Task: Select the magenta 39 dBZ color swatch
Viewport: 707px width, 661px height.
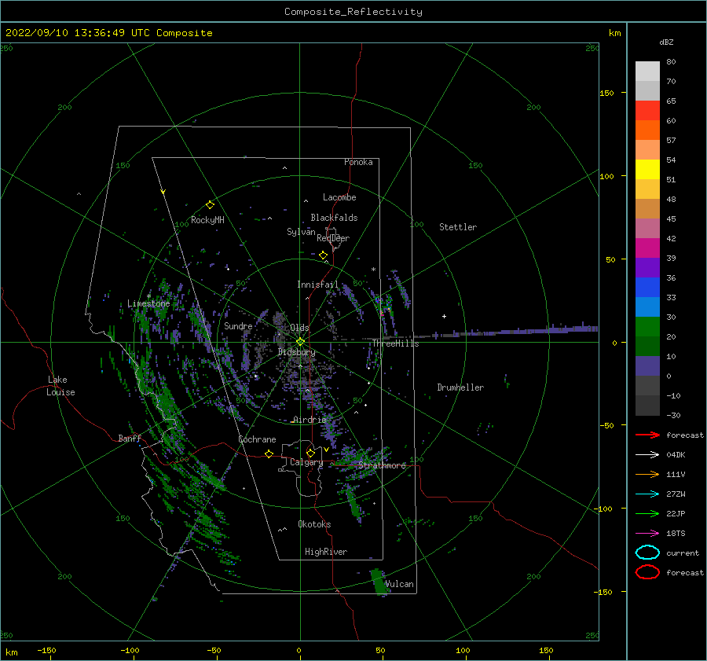Action: (x=647, y=248)
